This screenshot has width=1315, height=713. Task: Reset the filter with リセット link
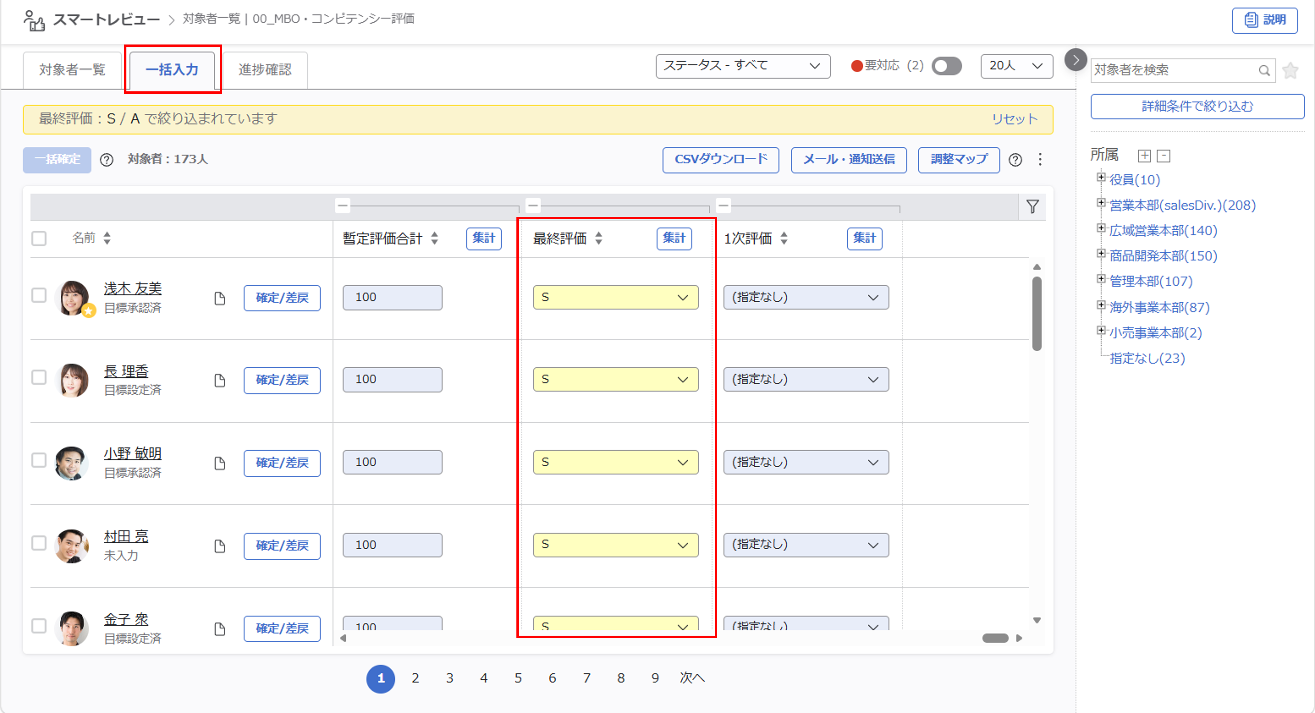[1014, 119]
